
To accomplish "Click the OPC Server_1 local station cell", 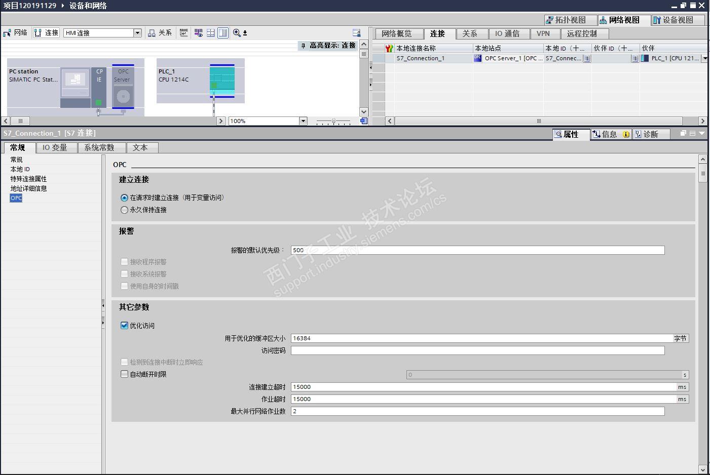I will pyautogui.click(x=508, y=59).
